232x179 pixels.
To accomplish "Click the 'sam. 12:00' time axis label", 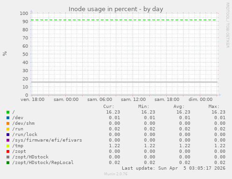I will (x=133, y=100).
